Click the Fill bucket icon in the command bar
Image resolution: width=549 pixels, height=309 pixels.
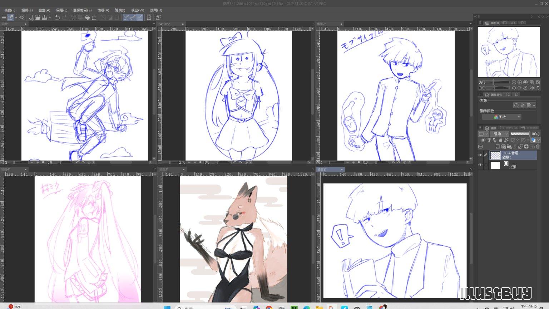coord(87,18)
